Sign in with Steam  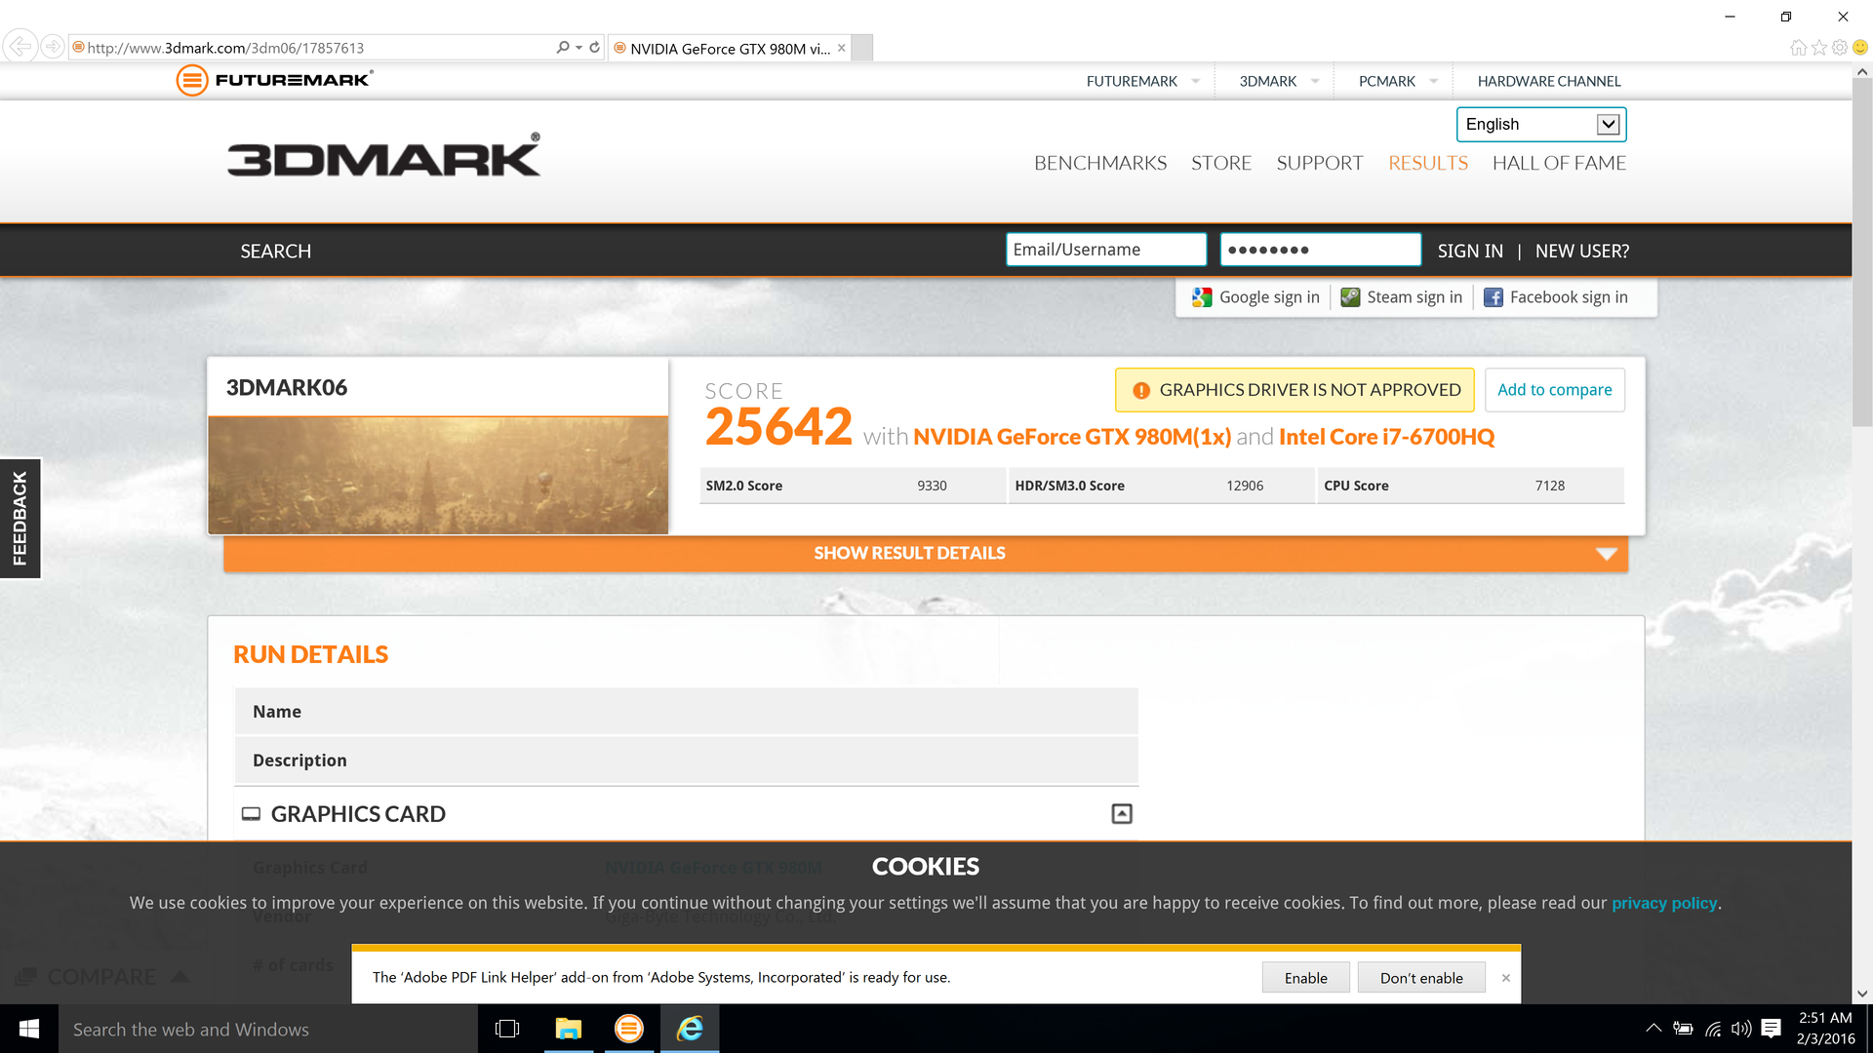pos(1401,297)
